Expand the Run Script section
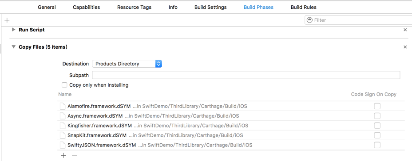Image resolution: width=412 pixels, height=161 pixels. [13, 30]
